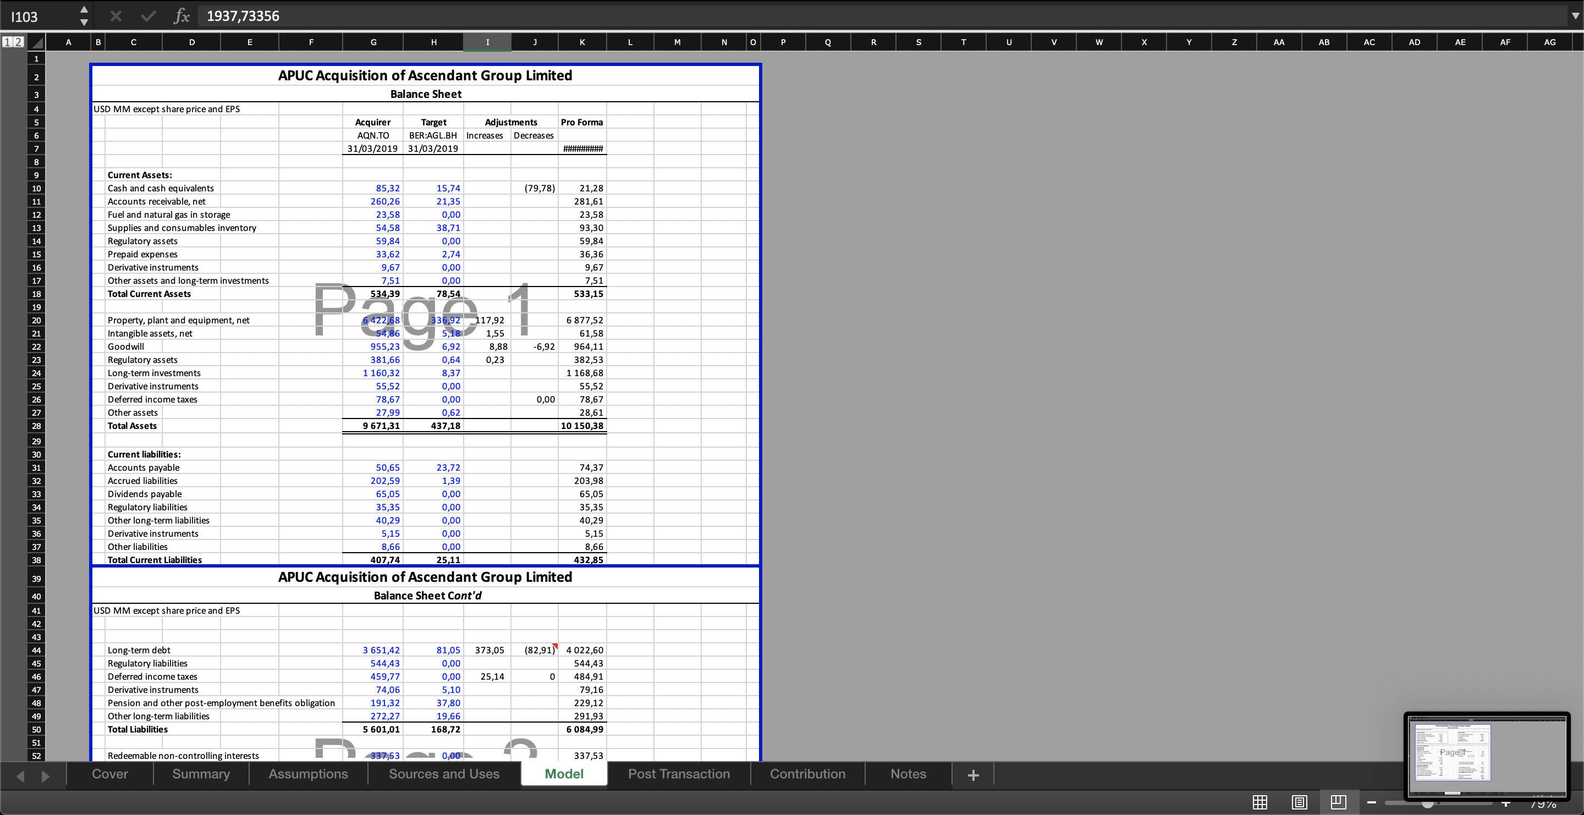Switch to Normal view icon

coord(1260,802)
